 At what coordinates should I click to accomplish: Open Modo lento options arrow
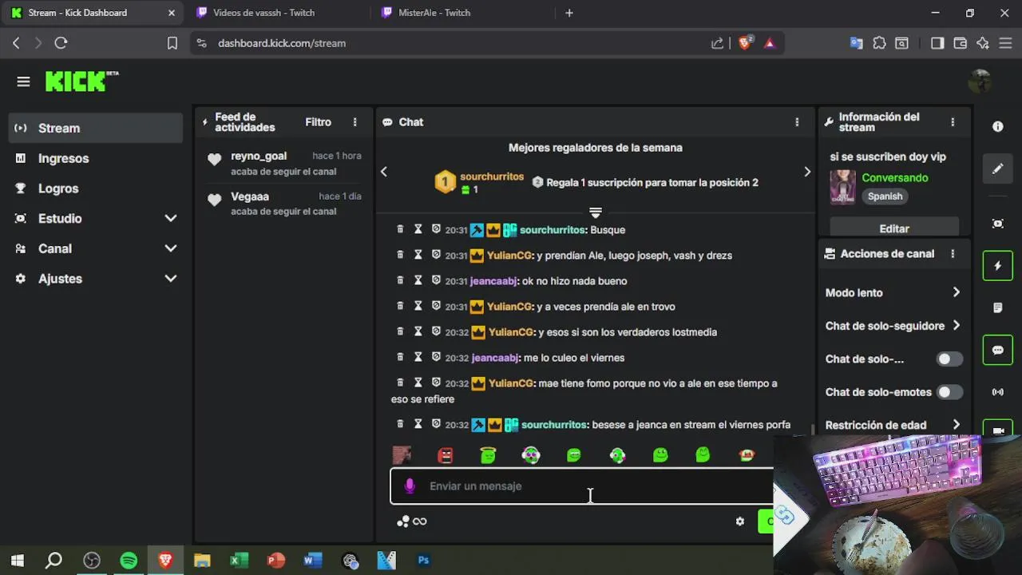tap(956, 292)
